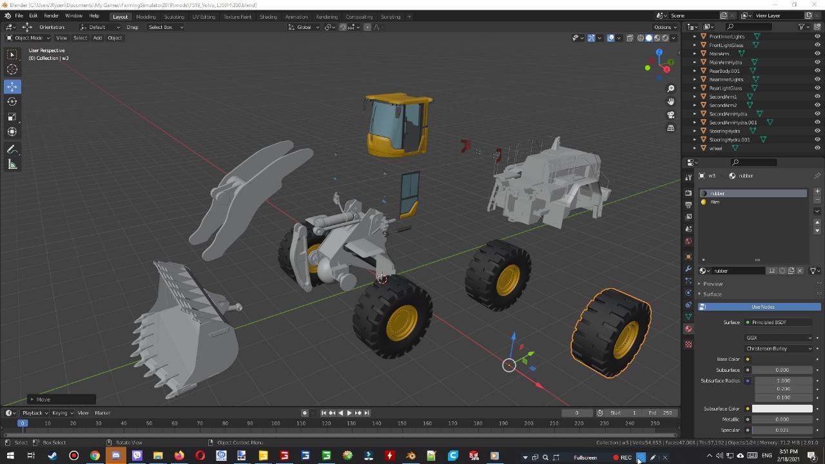The height and width of the screenshot is (464, 825).
Task: Open the Texture properties checker tab
Action: click(x=688, y=344)
